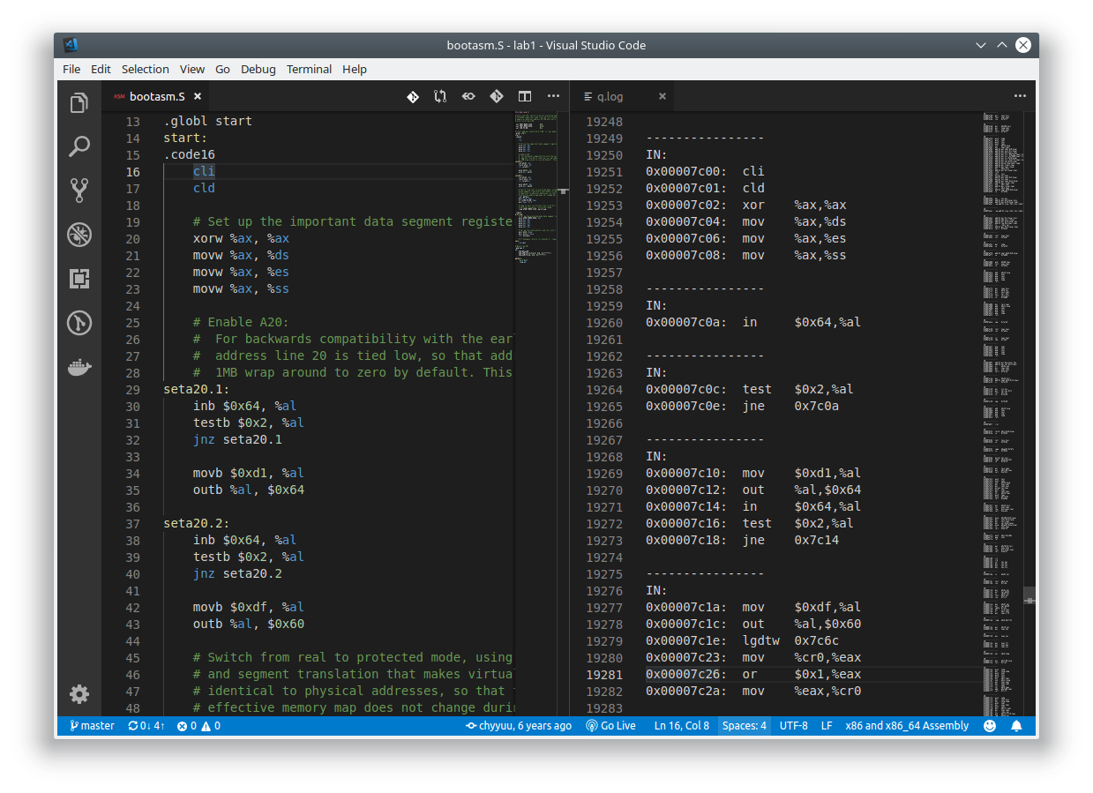The image size is (1093, 793).
Task: Open the Search view in activity bar
Action: [79, 146]
